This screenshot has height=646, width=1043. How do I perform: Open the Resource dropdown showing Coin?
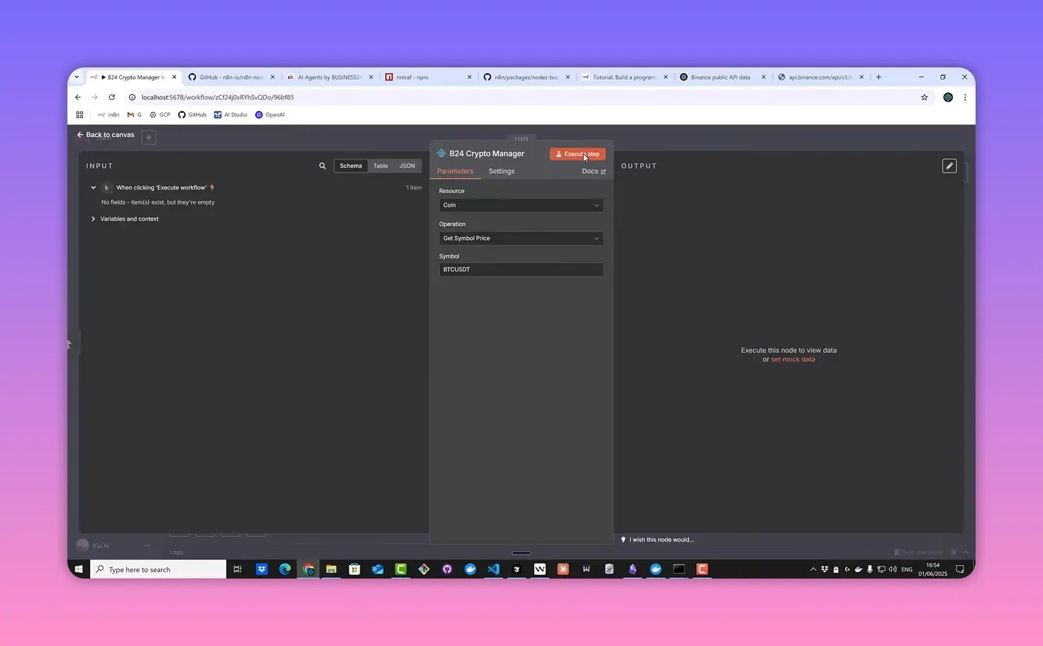tap(521, 204)
